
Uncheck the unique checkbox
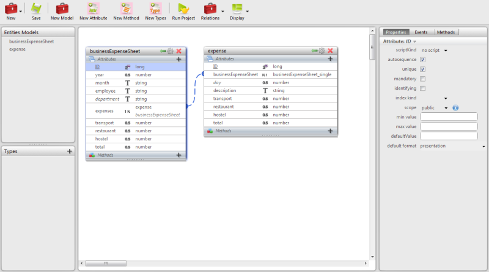coord(423,69)
